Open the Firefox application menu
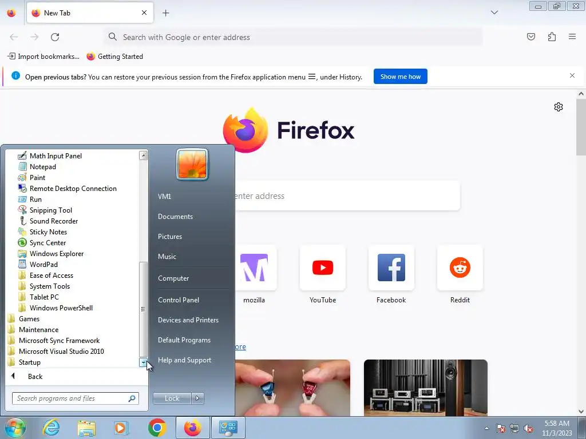This screenshot has height=439, width=586. (x=572, y=37)
